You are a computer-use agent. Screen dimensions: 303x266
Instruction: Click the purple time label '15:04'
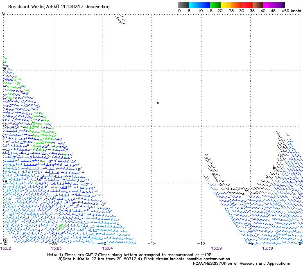[x=107, y=248]
